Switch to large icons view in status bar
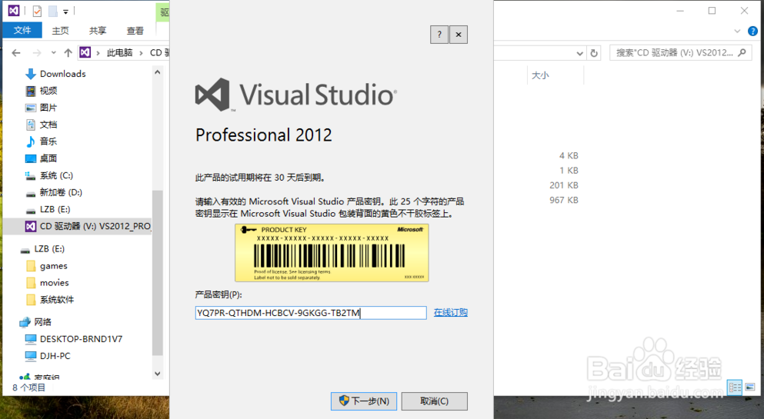This screenshot has height=419, width=764. pyautogui.click(x=750, y=387)
